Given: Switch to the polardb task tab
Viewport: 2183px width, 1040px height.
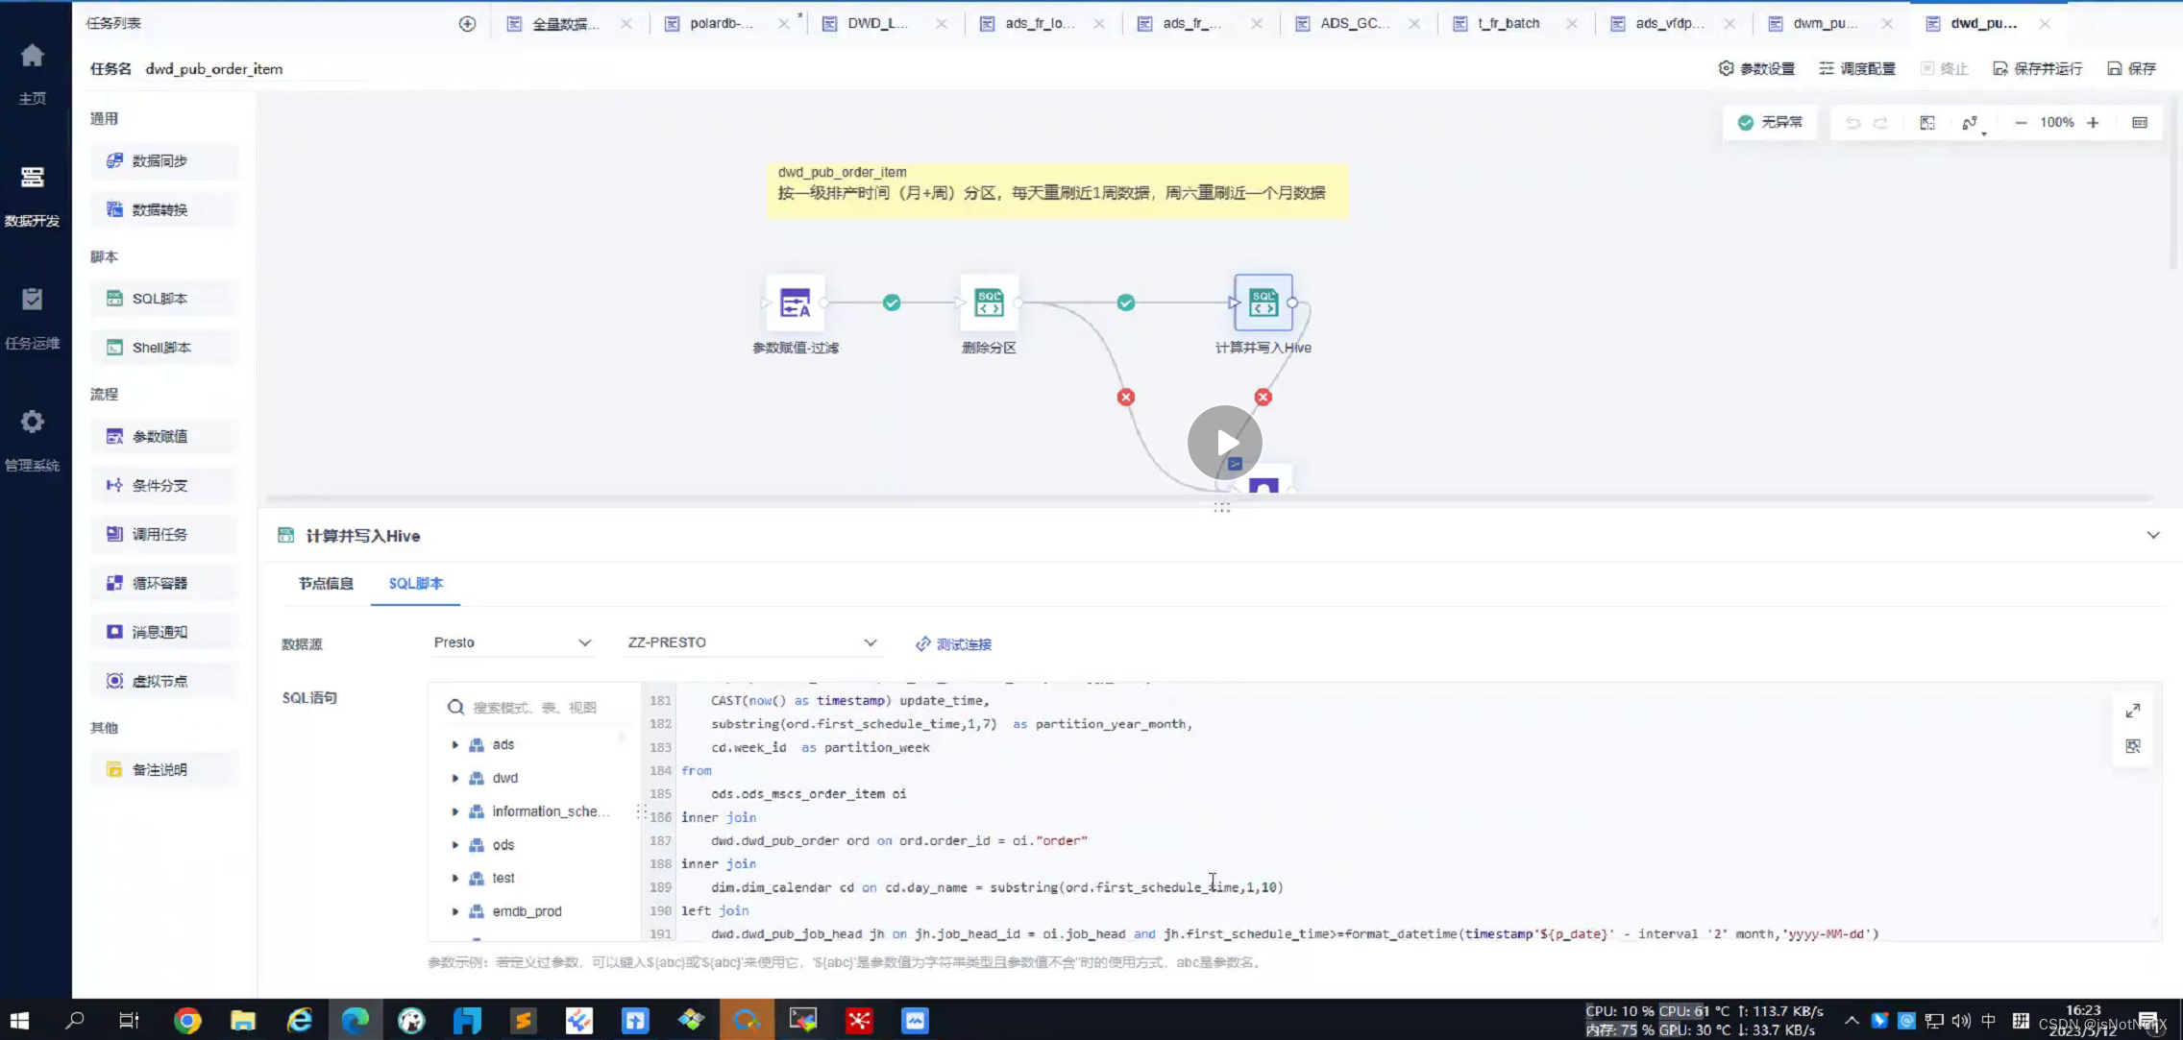Looking at the screenshot, I should click(x=722, y=23).
